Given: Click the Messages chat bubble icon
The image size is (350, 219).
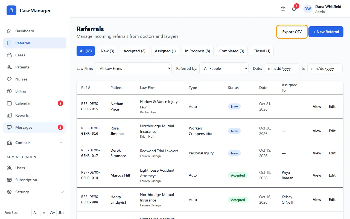Looking at the screenshot, I should tap(9, 127).
